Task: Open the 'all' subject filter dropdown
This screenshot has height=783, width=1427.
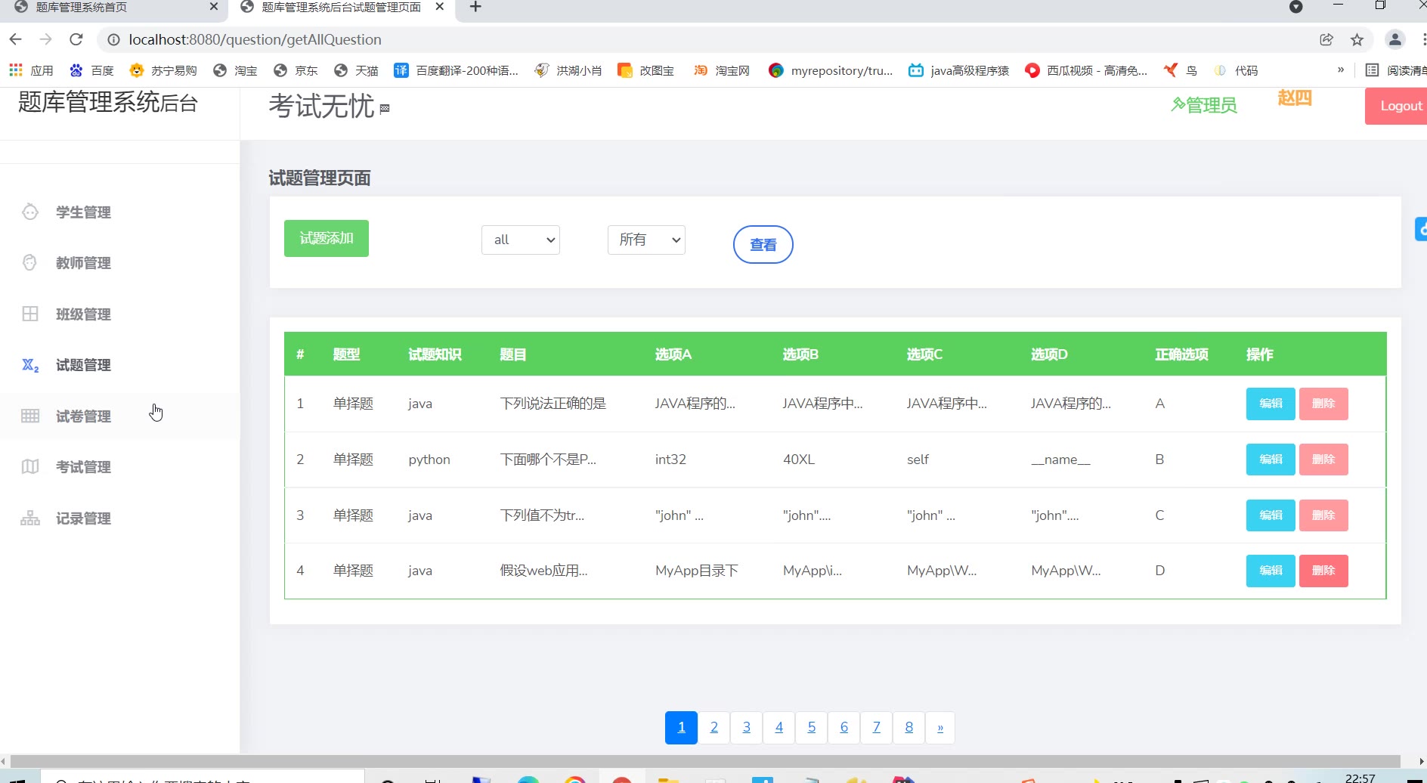Action: pos(521,240)
